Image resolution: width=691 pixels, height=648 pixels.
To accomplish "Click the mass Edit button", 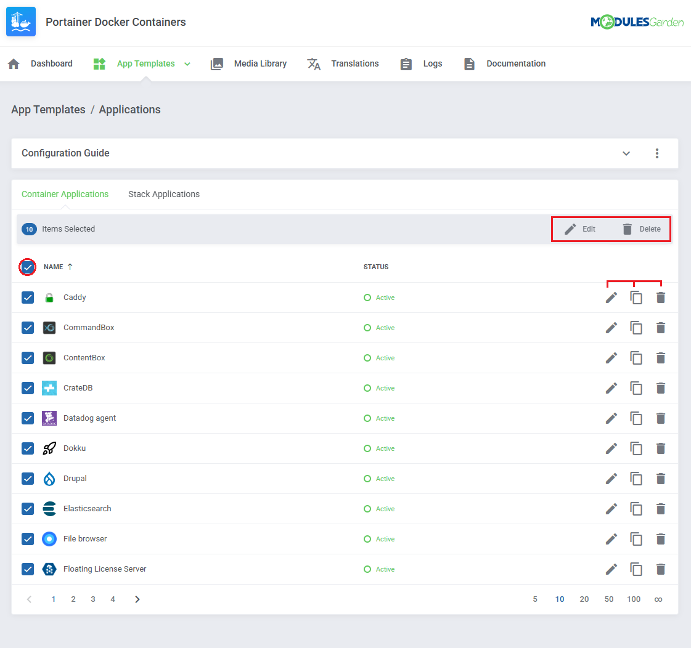I will click(x=580, y=229).
